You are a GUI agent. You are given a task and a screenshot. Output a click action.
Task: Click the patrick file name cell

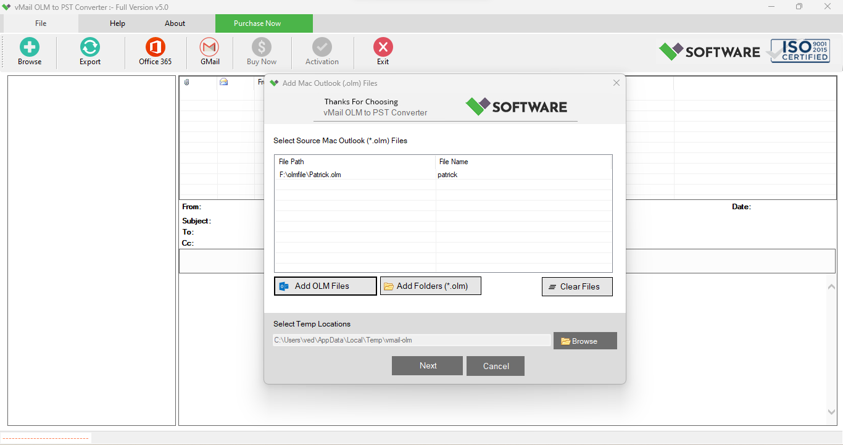[447, 175]
